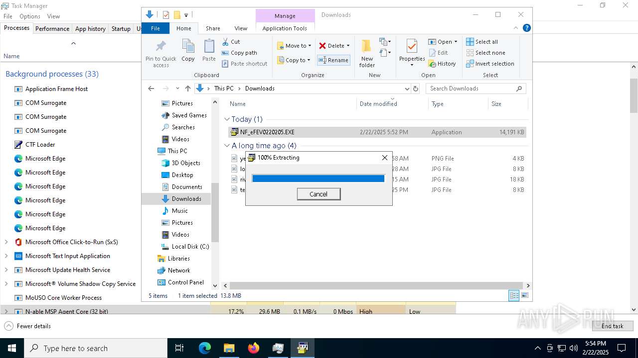Choose Copy path in Clipboard group
The image size is (638, 358).
pos(239,53)
